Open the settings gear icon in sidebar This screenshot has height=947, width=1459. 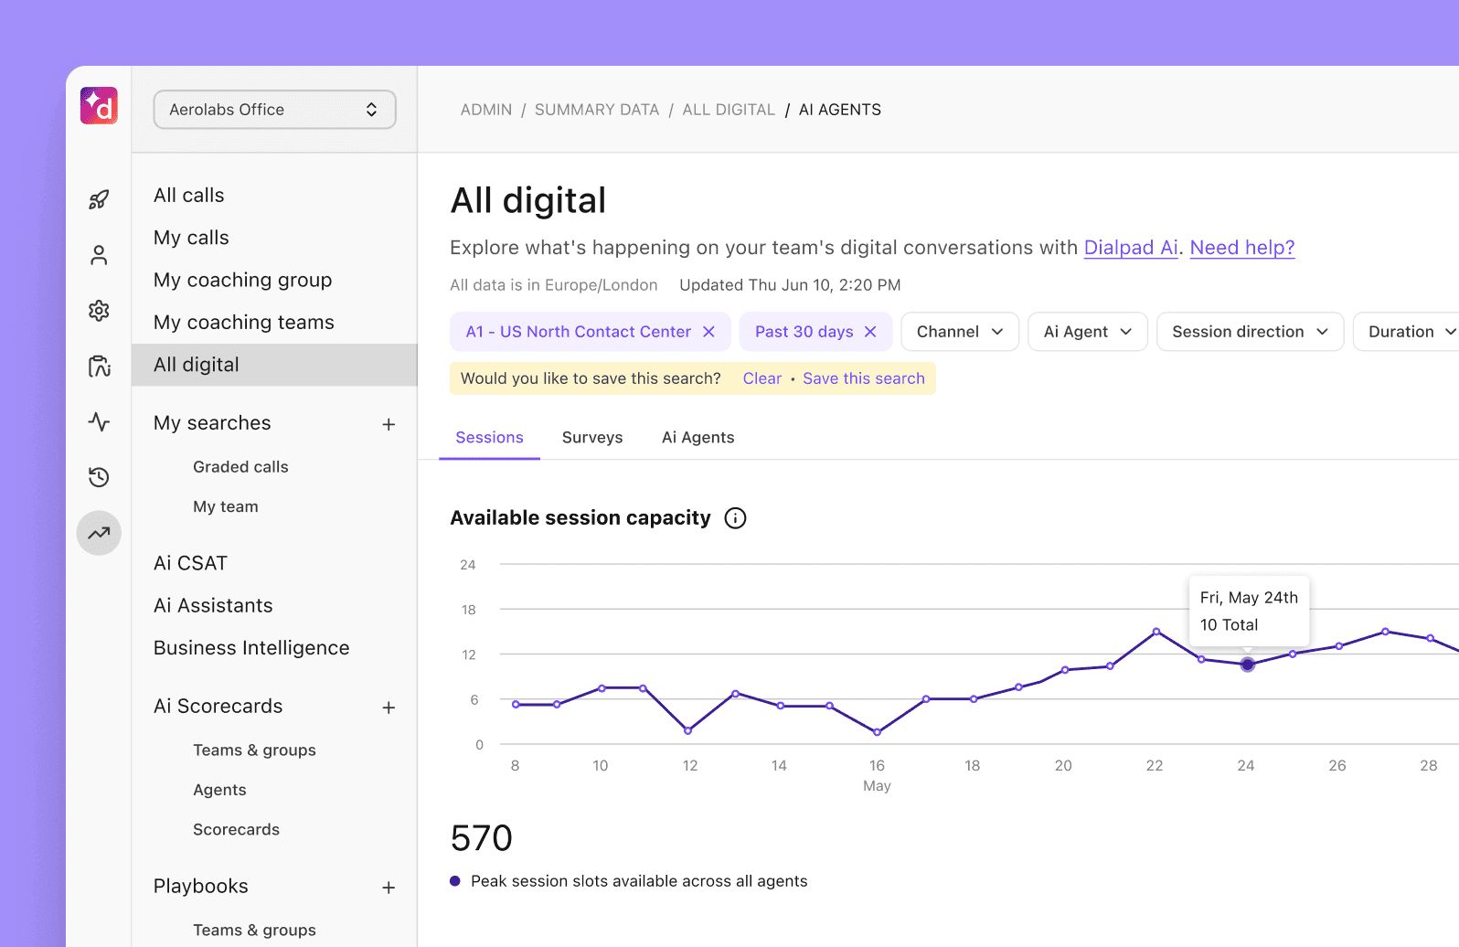[x=99, y=311]
